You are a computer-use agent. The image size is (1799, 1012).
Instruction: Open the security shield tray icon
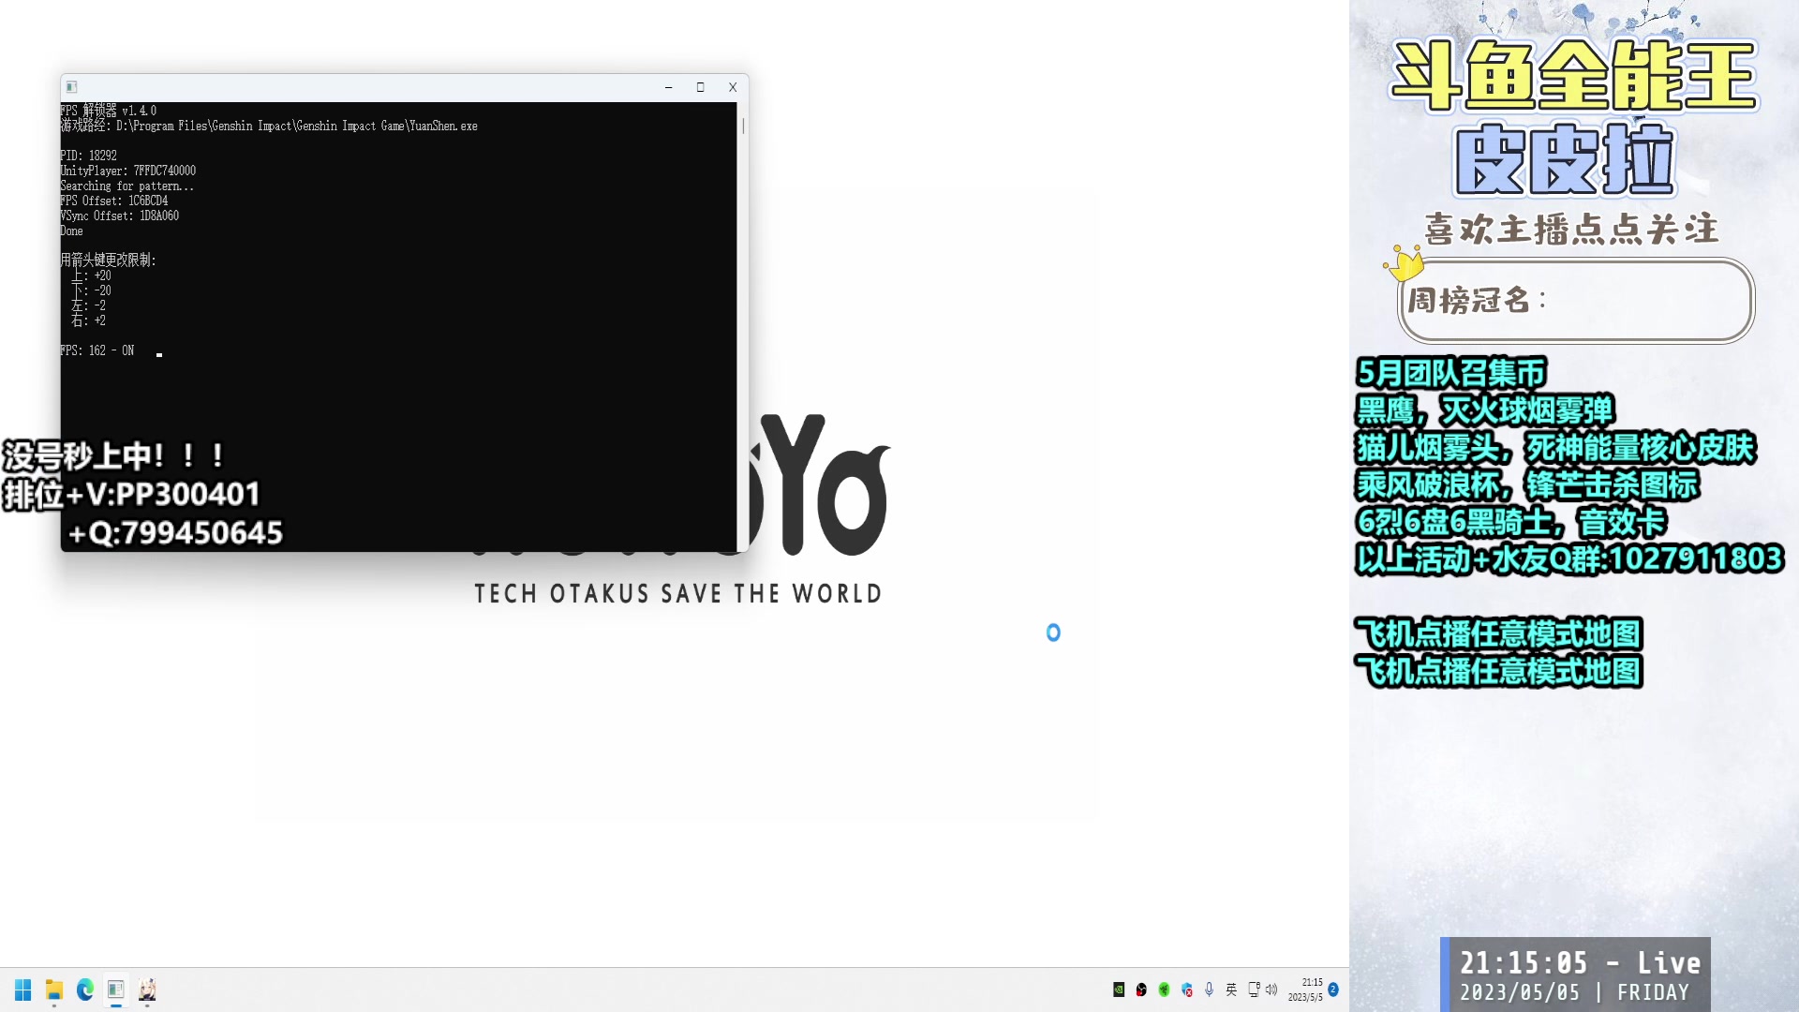point(1187,990)
